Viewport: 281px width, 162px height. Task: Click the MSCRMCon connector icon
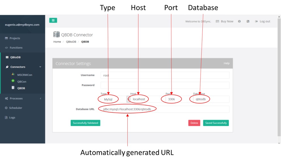pos(13,74)
